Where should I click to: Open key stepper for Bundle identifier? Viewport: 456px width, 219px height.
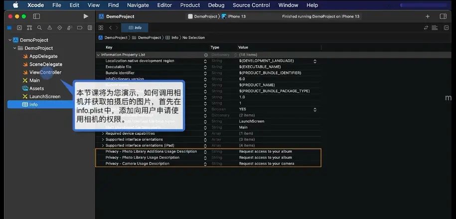point(205,73)
